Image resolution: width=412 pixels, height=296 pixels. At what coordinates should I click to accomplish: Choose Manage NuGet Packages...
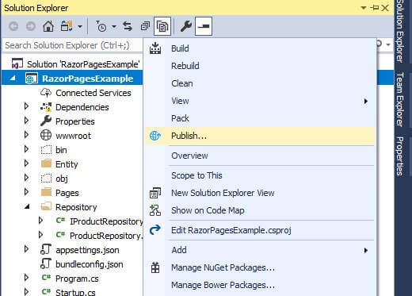(x=260, y=267)
